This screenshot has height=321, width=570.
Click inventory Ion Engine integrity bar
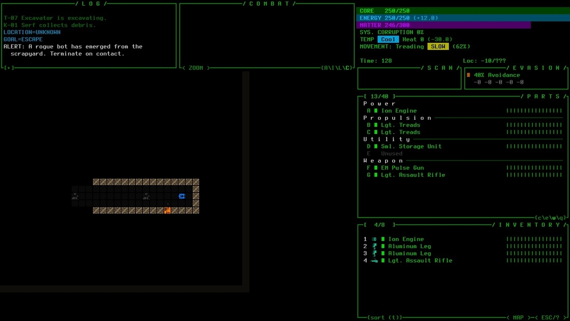[x=534, y=239]
